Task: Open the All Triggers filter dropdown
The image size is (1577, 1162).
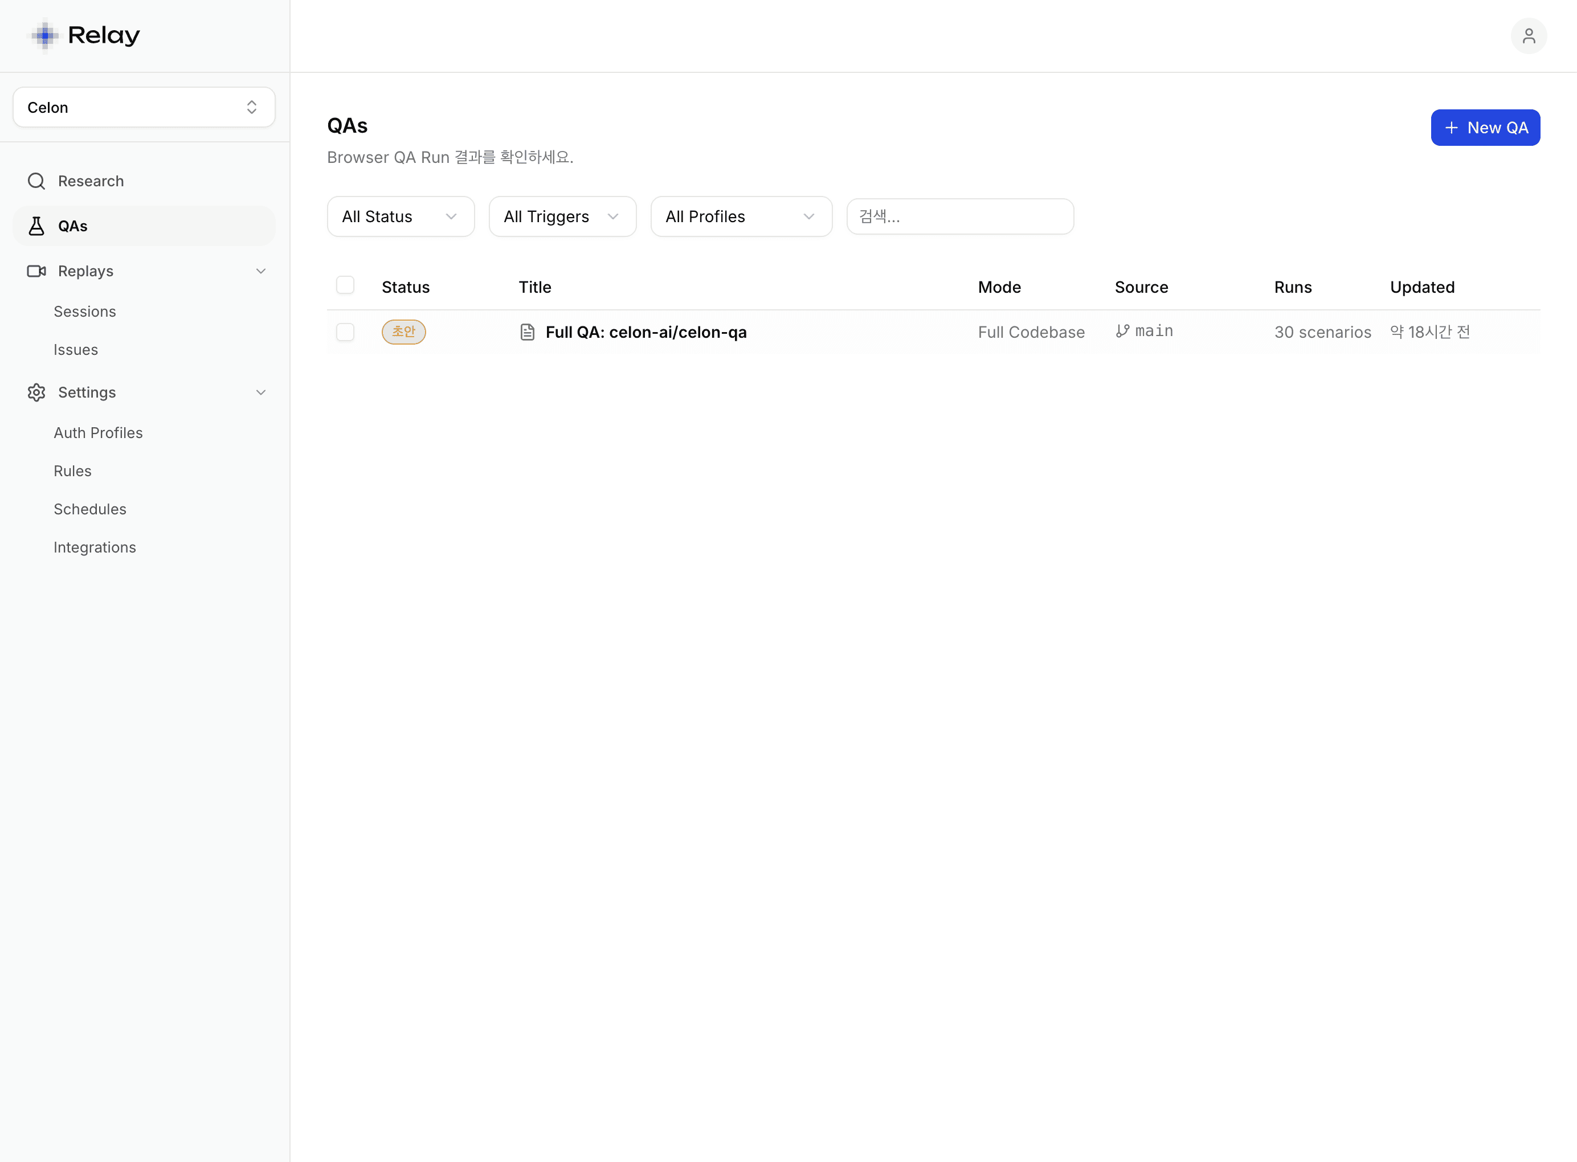Action: 562,216
